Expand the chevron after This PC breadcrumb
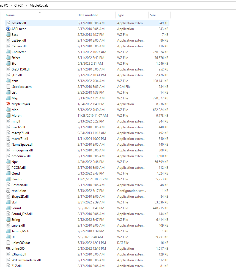This screenshot has height=272, width=236. [x=11, y=6]
